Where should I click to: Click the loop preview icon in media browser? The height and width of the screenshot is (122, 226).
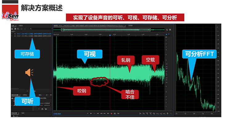tap(42, 109)
